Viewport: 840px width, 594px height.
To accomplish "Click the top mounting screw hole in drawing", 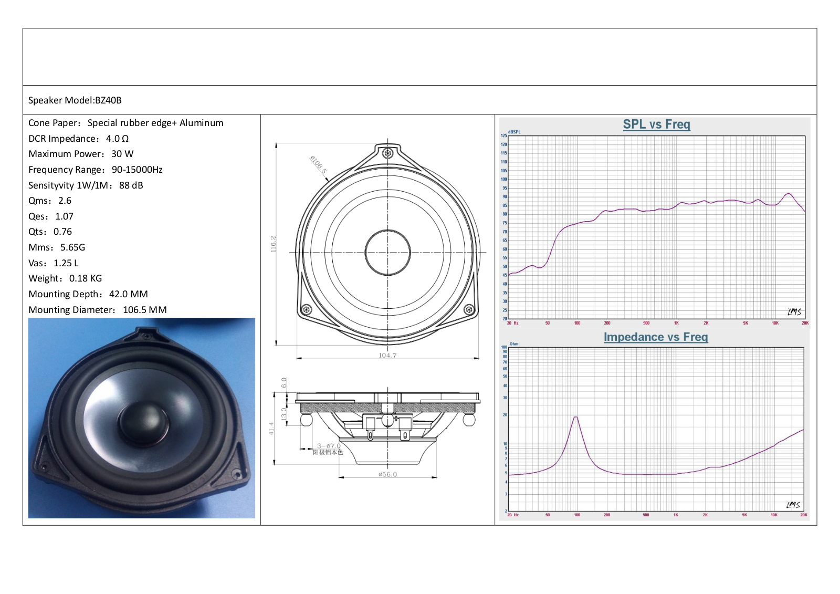I will (388, 153).
